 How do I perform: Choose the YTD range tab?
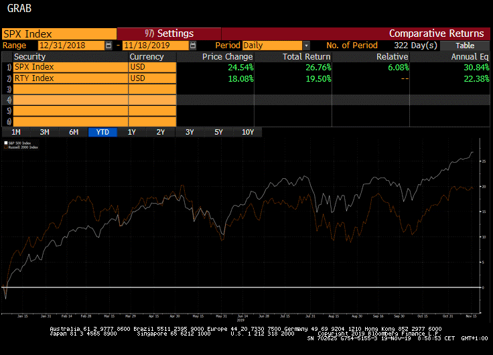click(x=102, y=132)
